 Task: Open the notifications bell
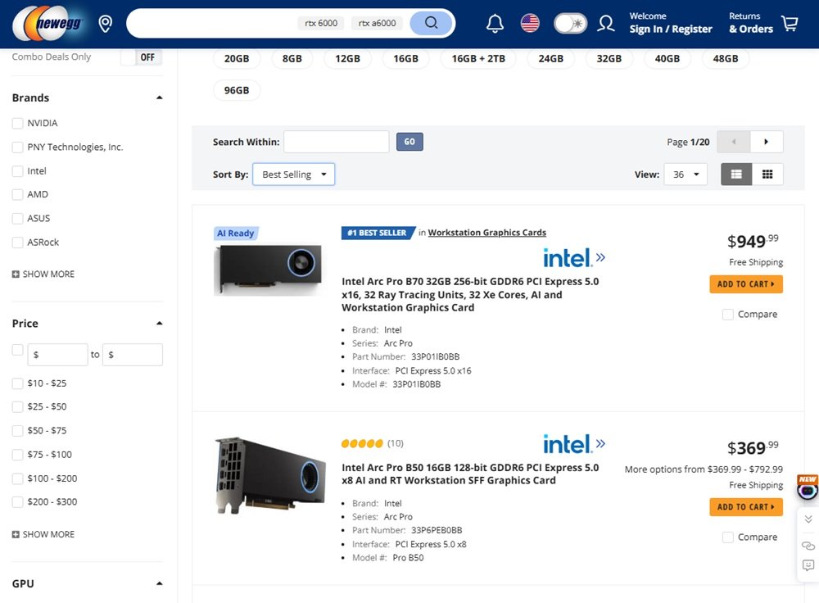pyautogui.click(x=495, y=24)
